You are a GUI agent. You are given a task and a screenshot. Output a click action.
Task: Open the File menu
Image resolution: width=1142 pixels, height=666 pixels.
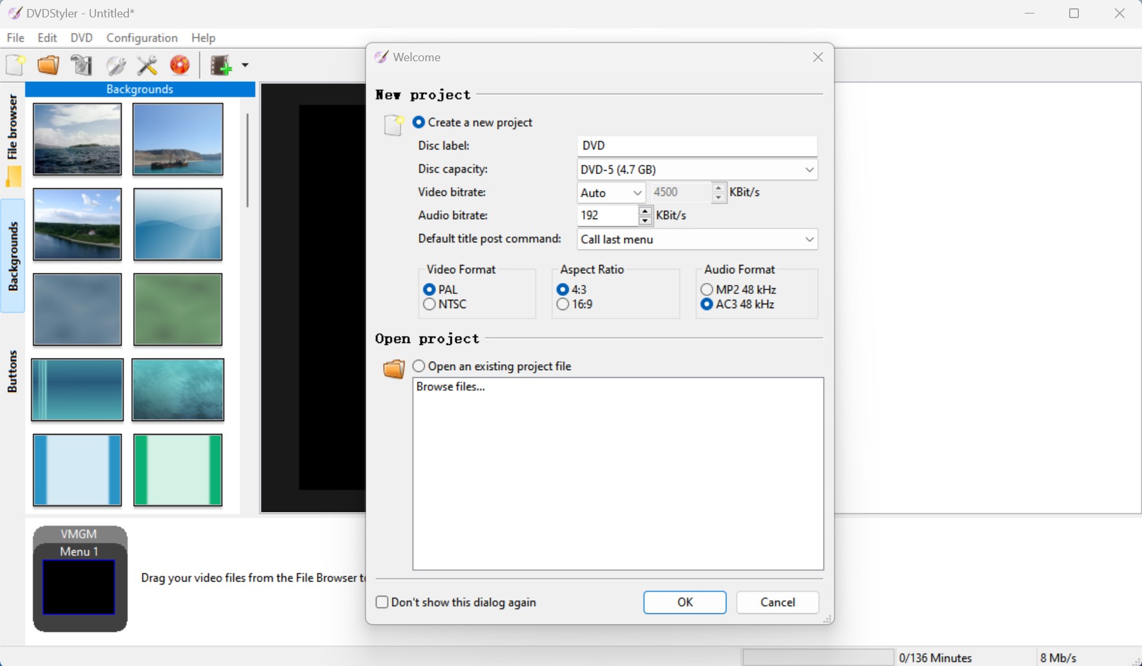[15, 38]
